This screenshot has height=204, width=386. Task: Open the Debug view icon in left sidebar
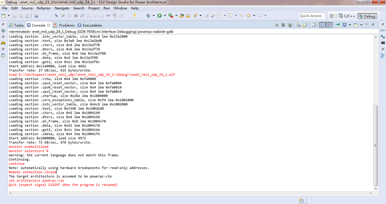coord(3,31)
